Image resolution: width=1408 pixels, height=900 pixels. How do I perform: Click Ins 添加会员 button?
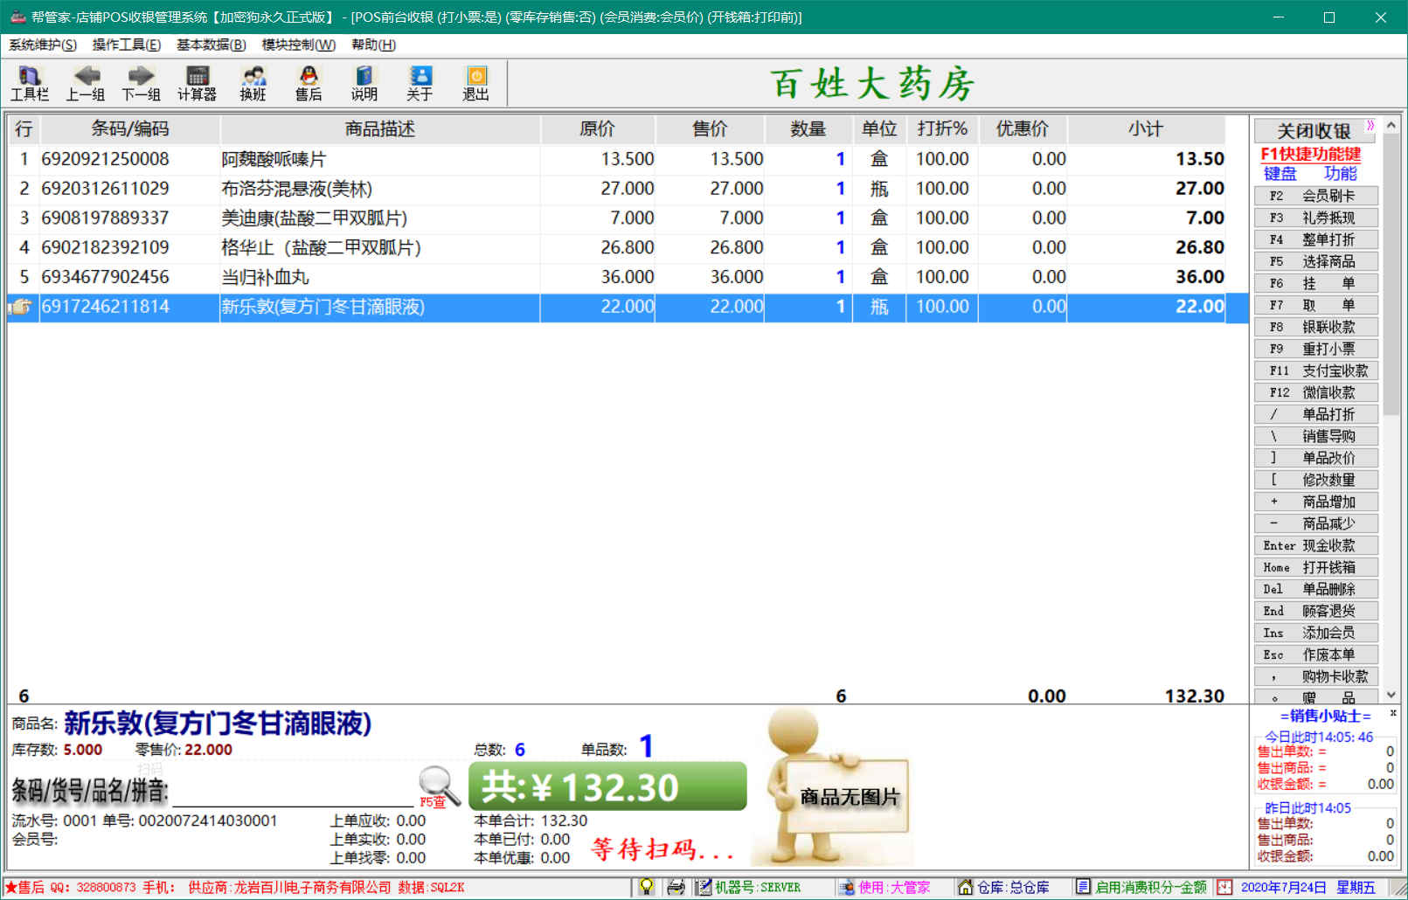pyautogui.click(x=1316, y=633)
